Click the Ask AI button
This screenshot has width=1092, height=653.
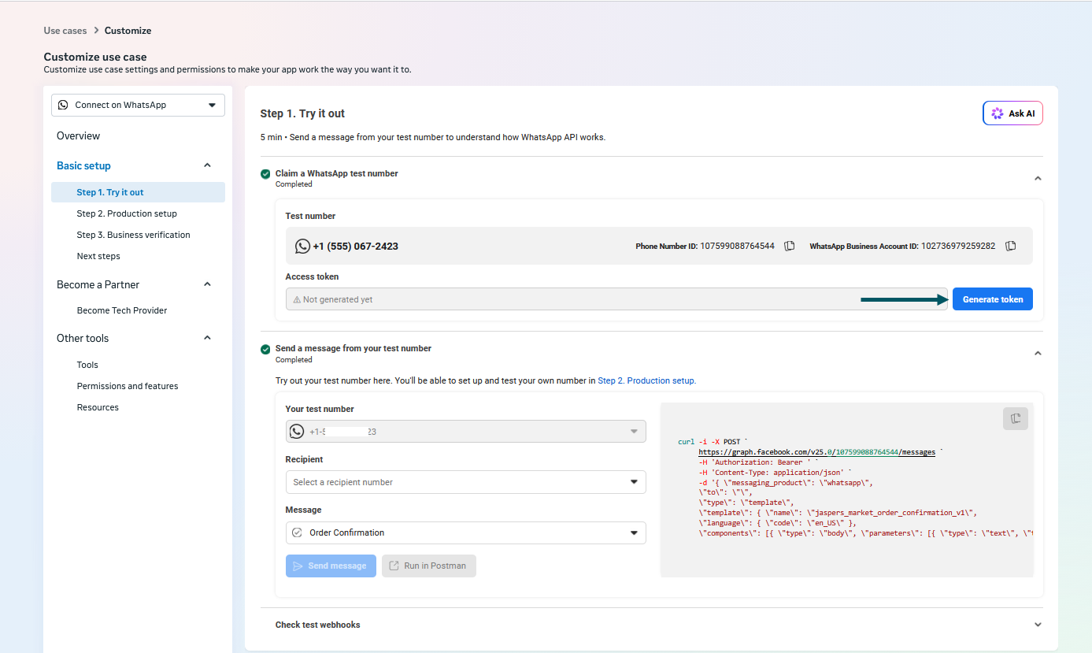coord(1013,113)
